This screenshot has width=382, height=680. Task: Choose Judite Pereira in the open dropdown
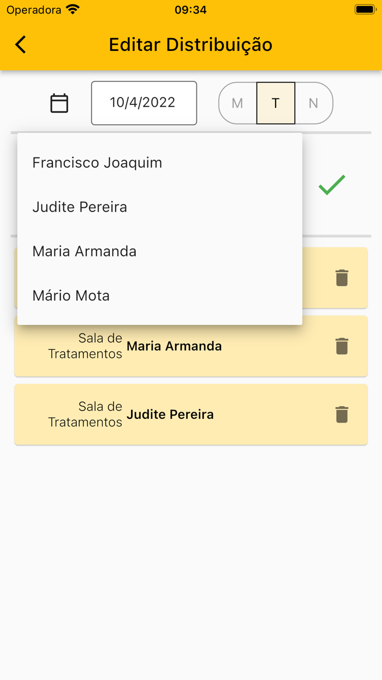click(x=80, y=207)
